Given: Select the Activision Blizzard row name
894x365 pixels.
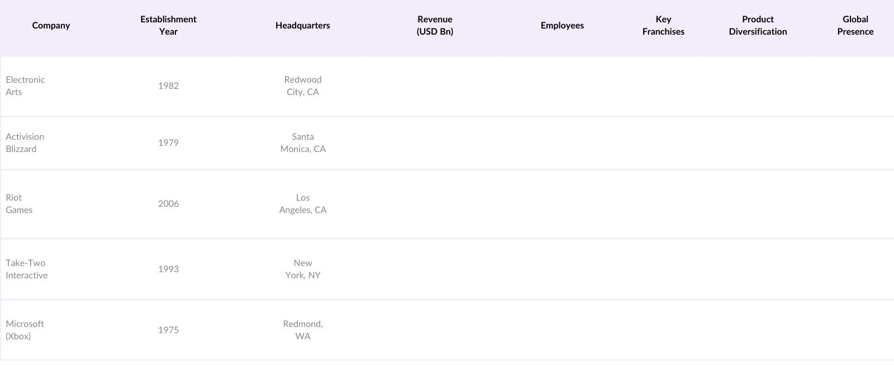Looking at the screenshot, I should pyautogui.click(x=25, y=143).
